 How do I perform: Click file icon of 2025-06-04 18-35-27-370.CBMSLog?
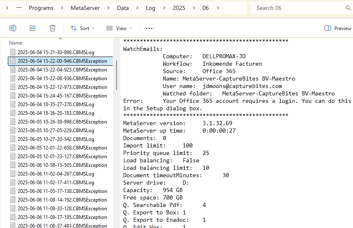coord(13,104)
